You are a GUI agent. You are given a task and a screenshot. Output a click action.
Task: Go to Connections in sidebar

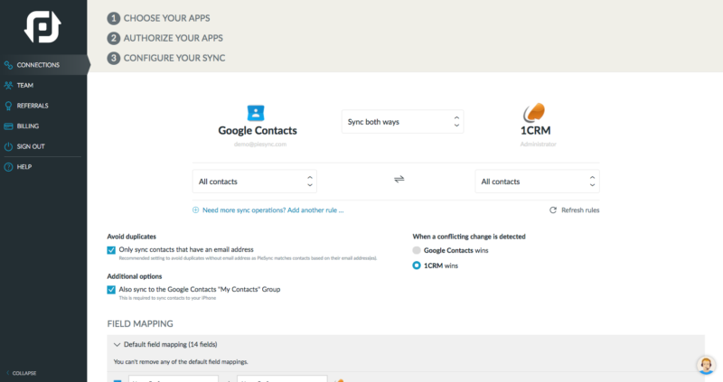click(x=38, y=65)
